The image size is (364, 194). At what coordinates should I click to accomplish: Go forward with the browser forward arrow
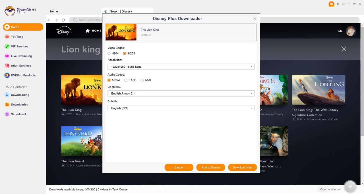coord(56,20)
